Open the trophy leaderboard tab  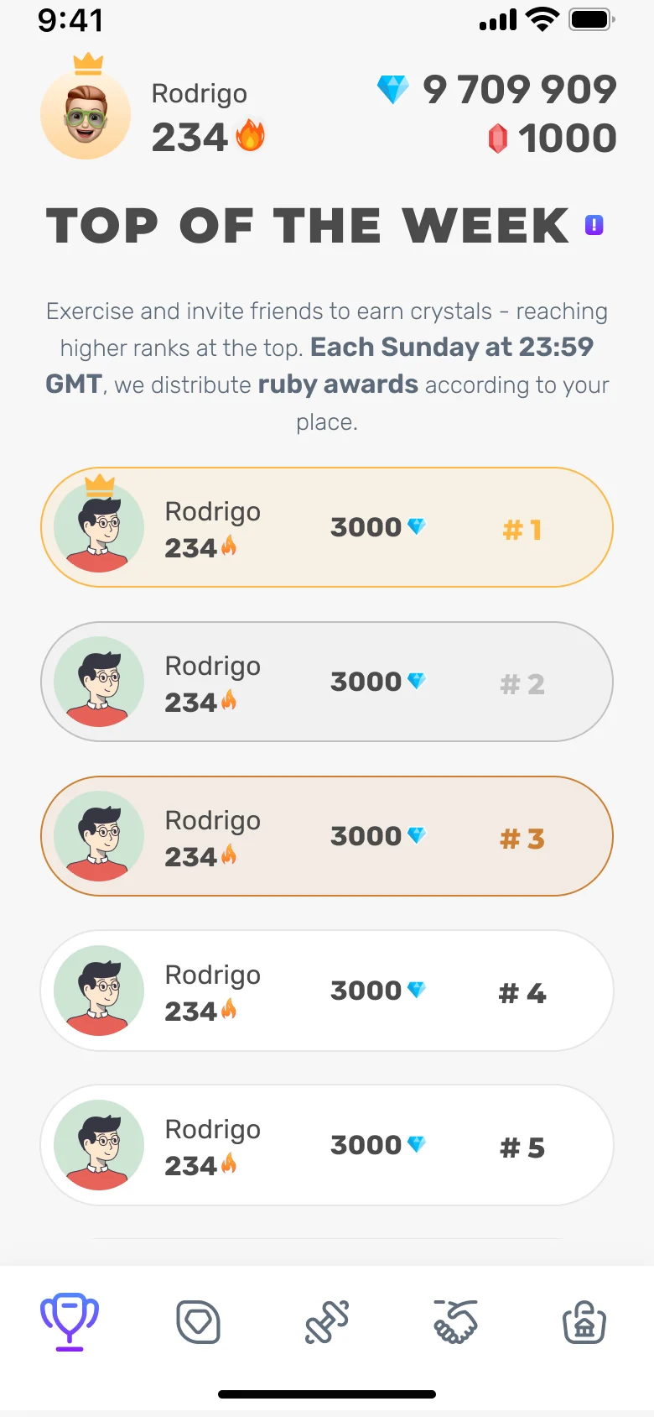coord(70,1321)
